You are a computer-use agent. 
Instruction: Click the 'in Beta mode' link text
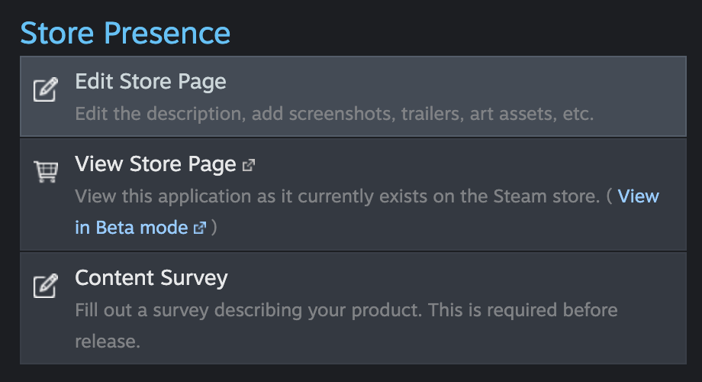(x=131, y=228)
